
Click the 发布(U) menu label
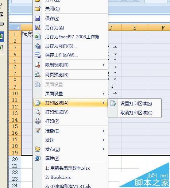coord(53,149)
